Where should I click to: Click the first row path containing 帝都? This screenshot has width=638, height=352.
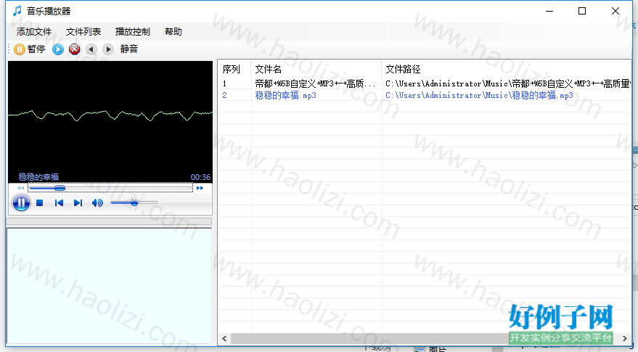pyautogui.click(x=508, y=84)
